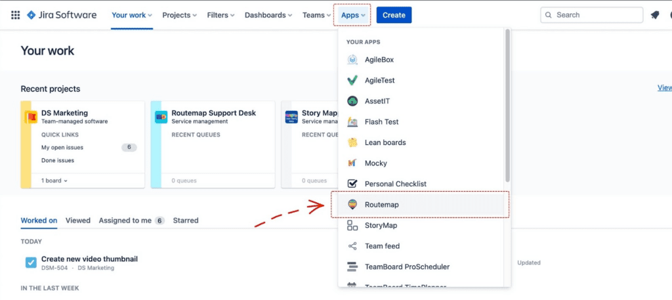The width and height of the screenshot is (672, 300).
Task: Click the Flash Test app icon
Action: pyautogui.click(x=352, y=121)
